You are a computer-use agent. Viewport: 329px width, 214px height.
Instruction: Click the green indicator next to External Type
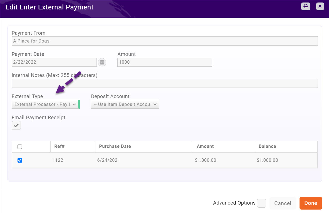click(x=79, y=104)
